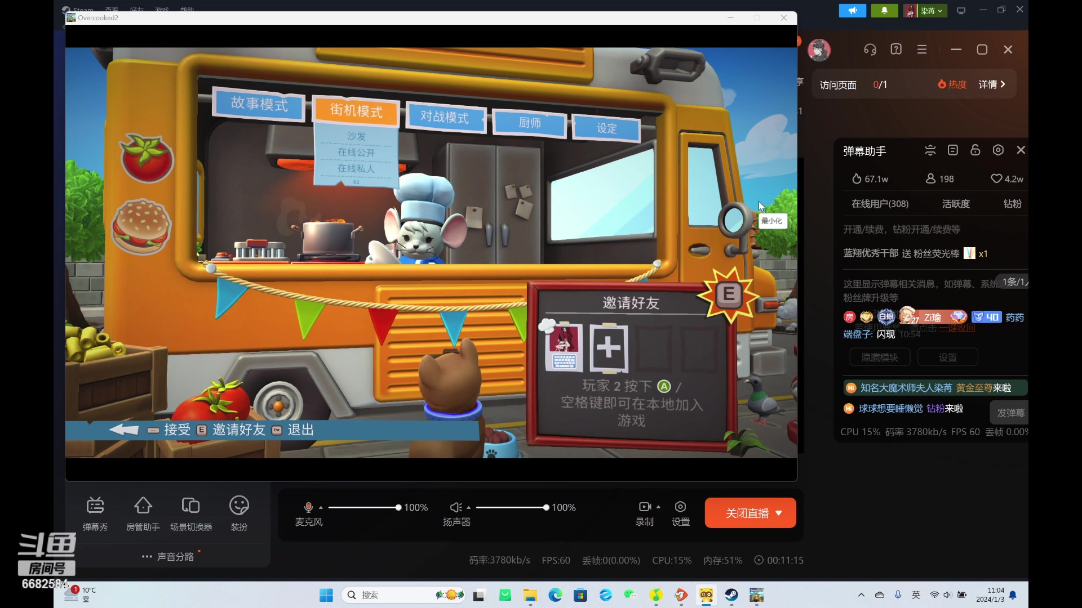This screenshot has width=1082, height=608.
Task: Open the 弹幕助手 notes icon
Action: point(953,150)
